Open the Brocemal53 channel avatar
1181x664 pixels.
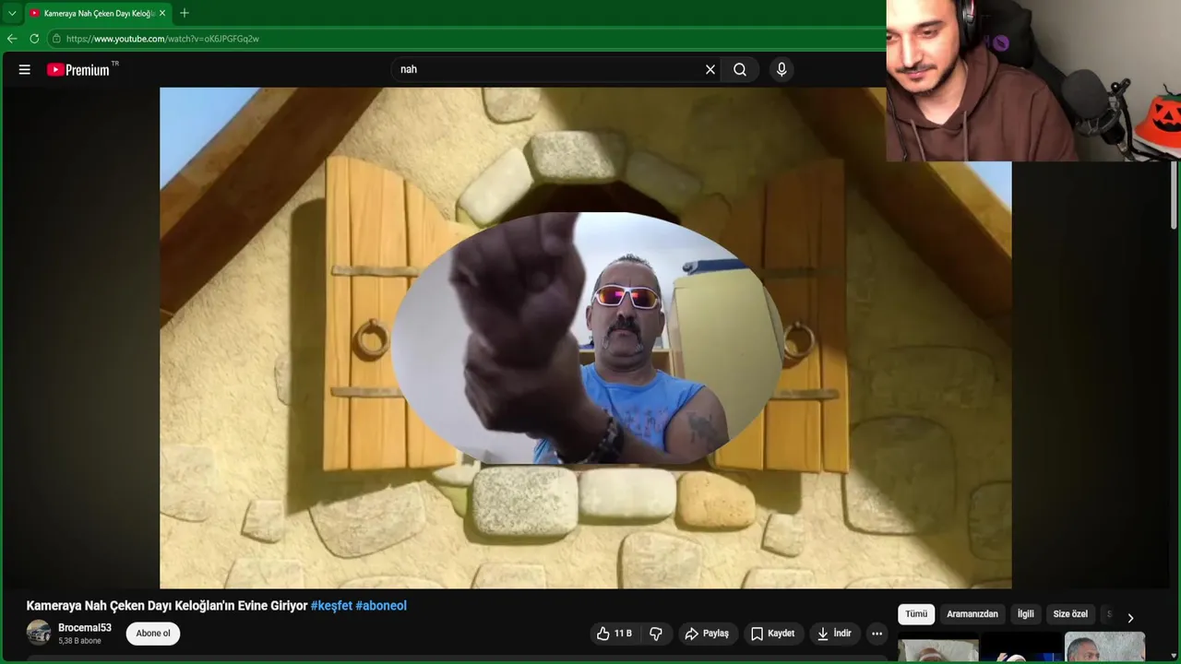coord(39,633)
